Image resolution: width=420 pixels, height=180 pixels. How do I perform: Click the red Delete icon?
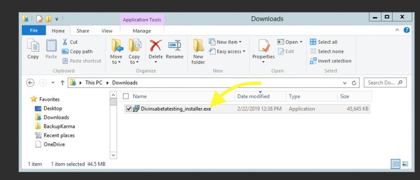coord(155,45)
